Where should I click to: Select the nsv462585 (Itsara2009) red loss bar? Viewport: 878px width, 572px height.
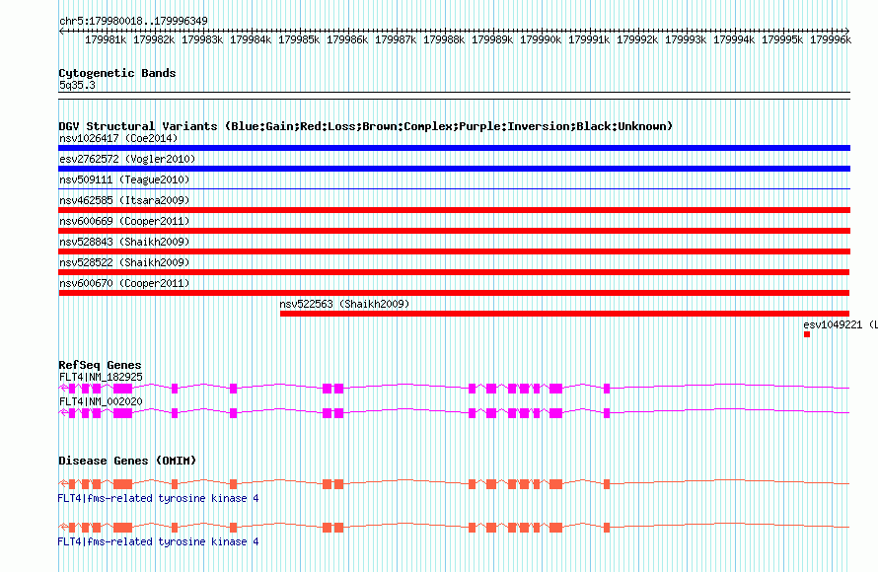point(454,210)
